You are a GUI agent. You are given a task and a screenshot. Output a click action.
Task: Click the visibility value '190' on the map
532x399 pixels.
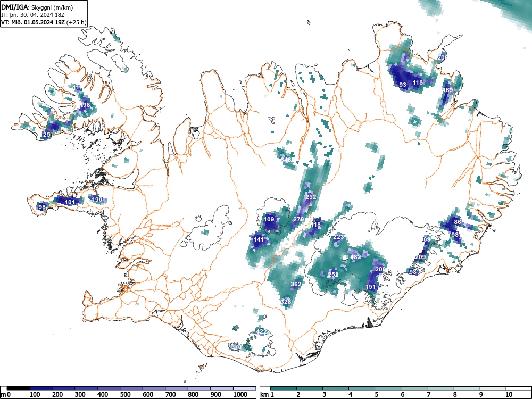point(97,199)
